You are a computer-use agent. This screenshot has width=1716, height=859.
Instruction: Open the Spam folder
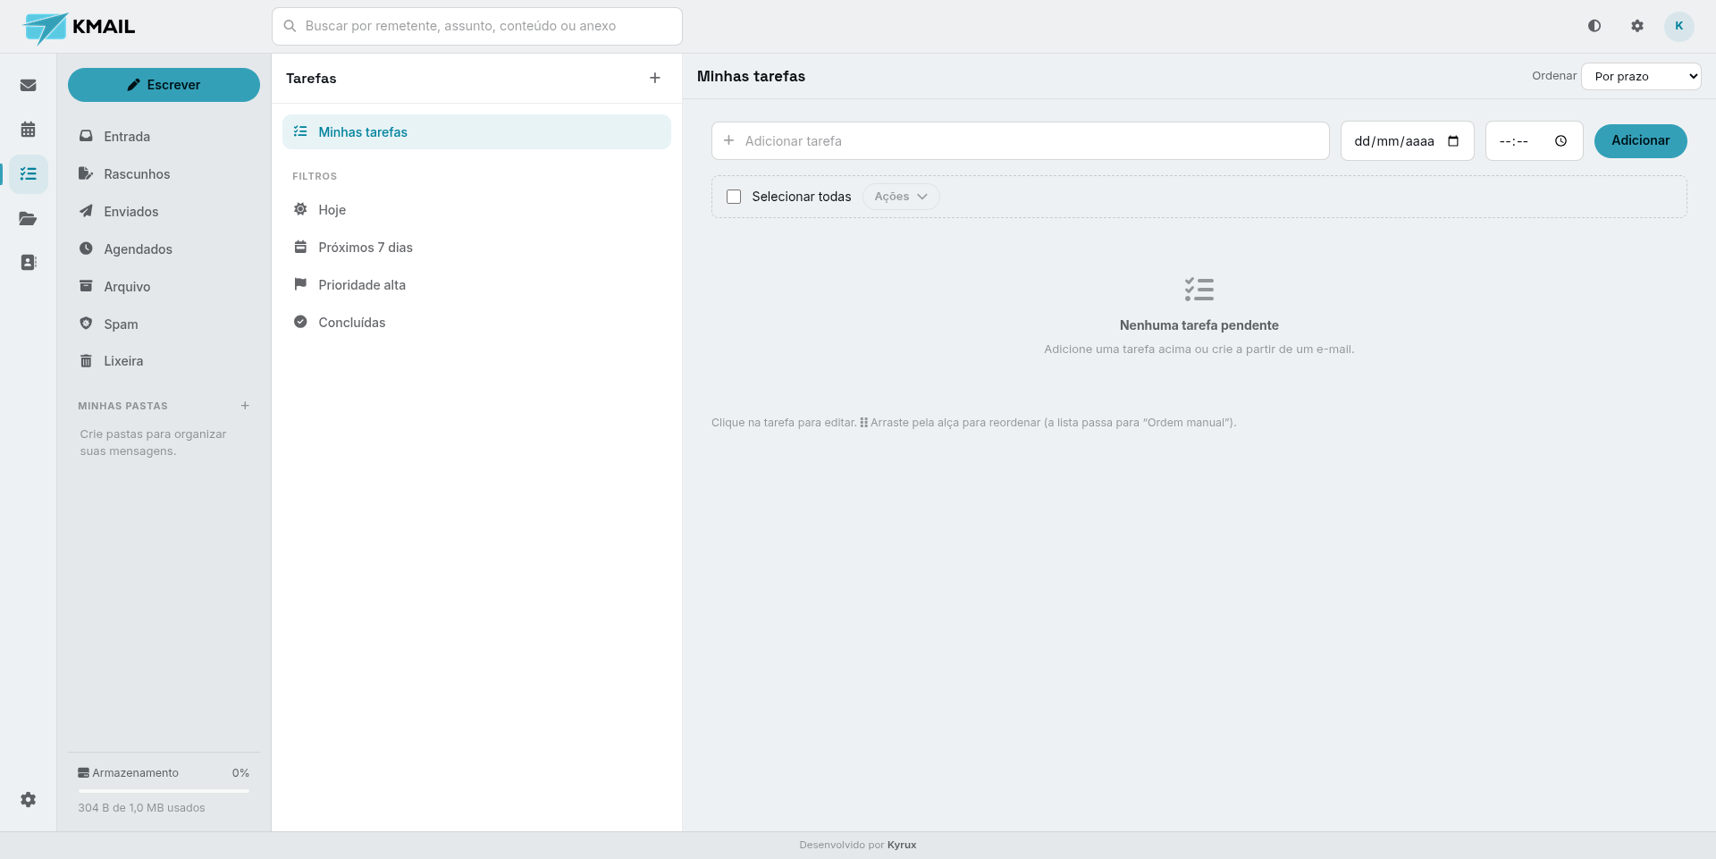coord(164,324)
